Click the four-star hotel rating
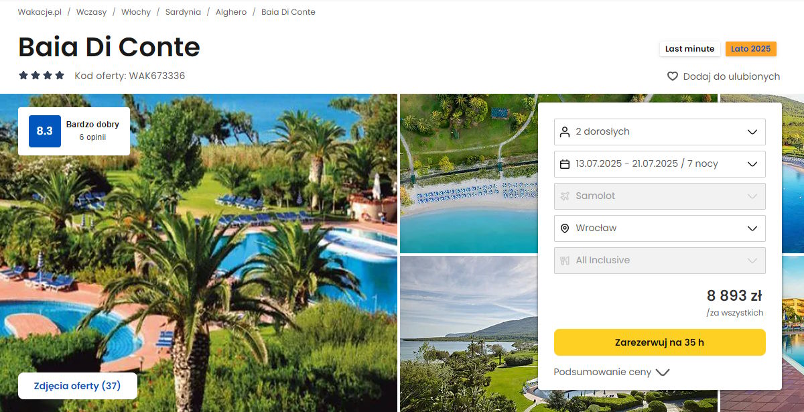804x412 pixels. [x=42, y=76]
